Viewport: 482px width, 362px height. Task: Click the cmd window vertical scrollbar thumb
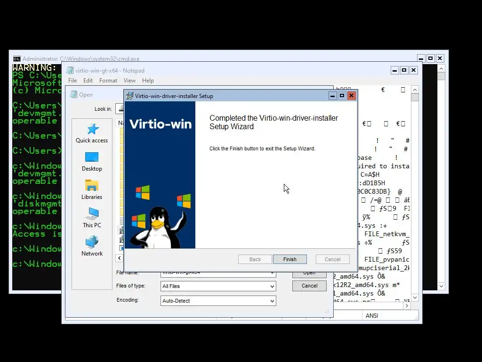click(x=441, y=76)
